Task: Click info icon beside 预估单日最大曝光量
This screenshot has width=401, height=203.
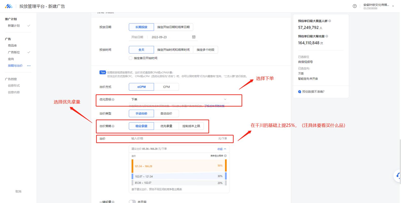Action: tap(327, 36)
